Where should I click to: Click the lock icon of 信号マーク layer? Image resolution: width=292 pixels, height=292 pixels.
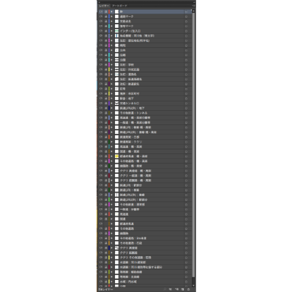[106, 26]
